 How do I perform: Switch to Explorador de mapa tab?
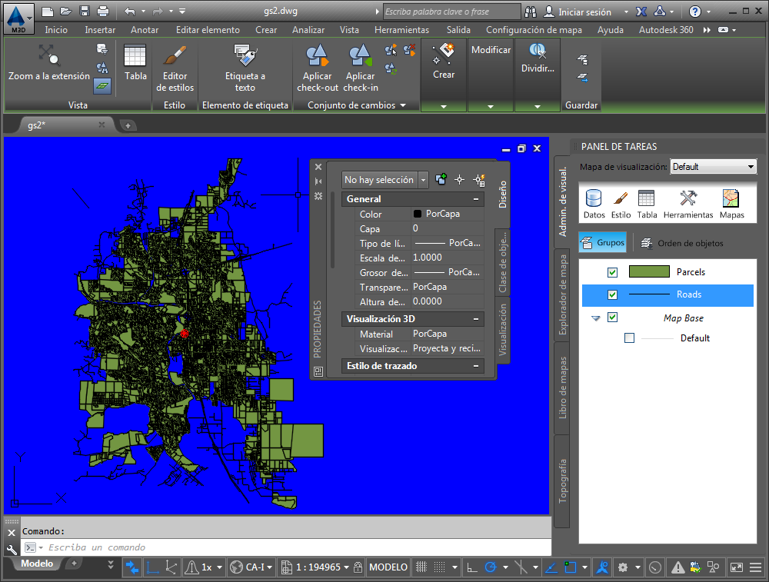tap(563, 296)
